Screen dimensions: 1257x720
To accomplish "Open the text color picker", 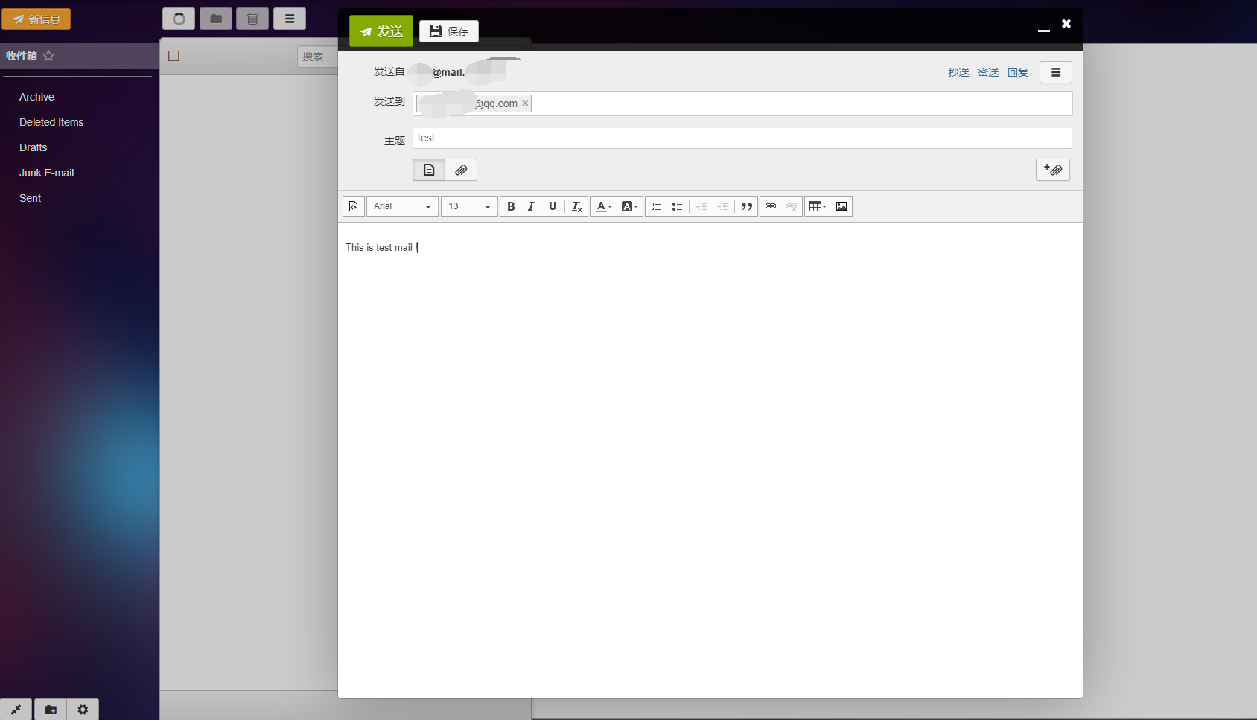I will tap(604, 206).
